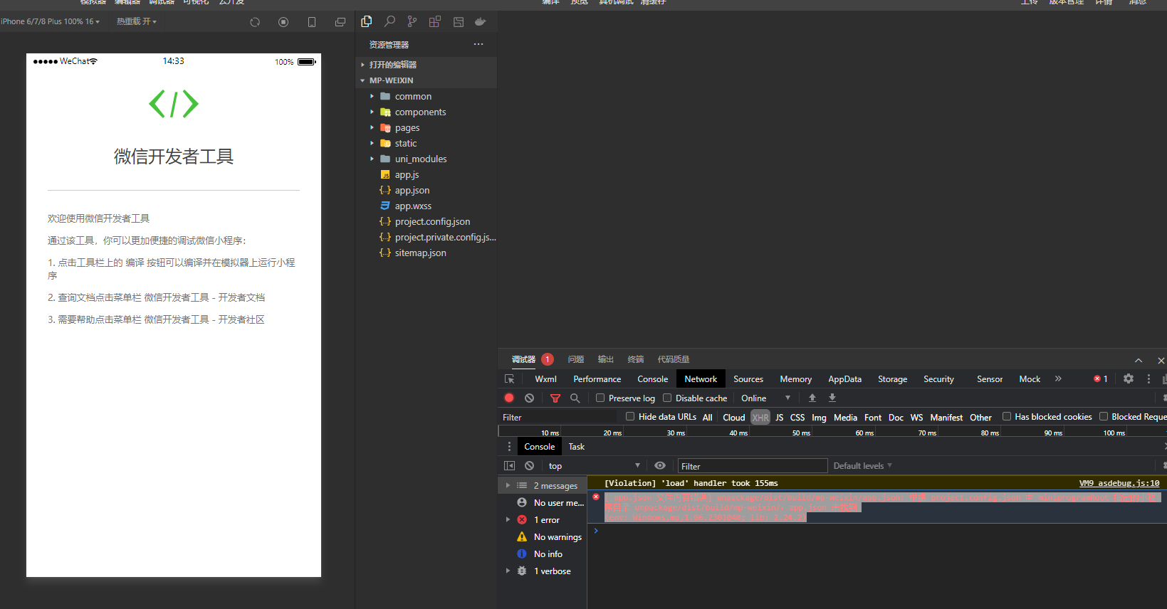
Task: Open the VM9 asdebug.js:10 link
Action: pos(1119,483)
